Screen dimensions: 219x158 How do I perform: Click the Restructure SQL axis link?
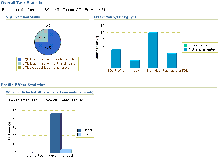pyautogui.click(x=175, y=71)
